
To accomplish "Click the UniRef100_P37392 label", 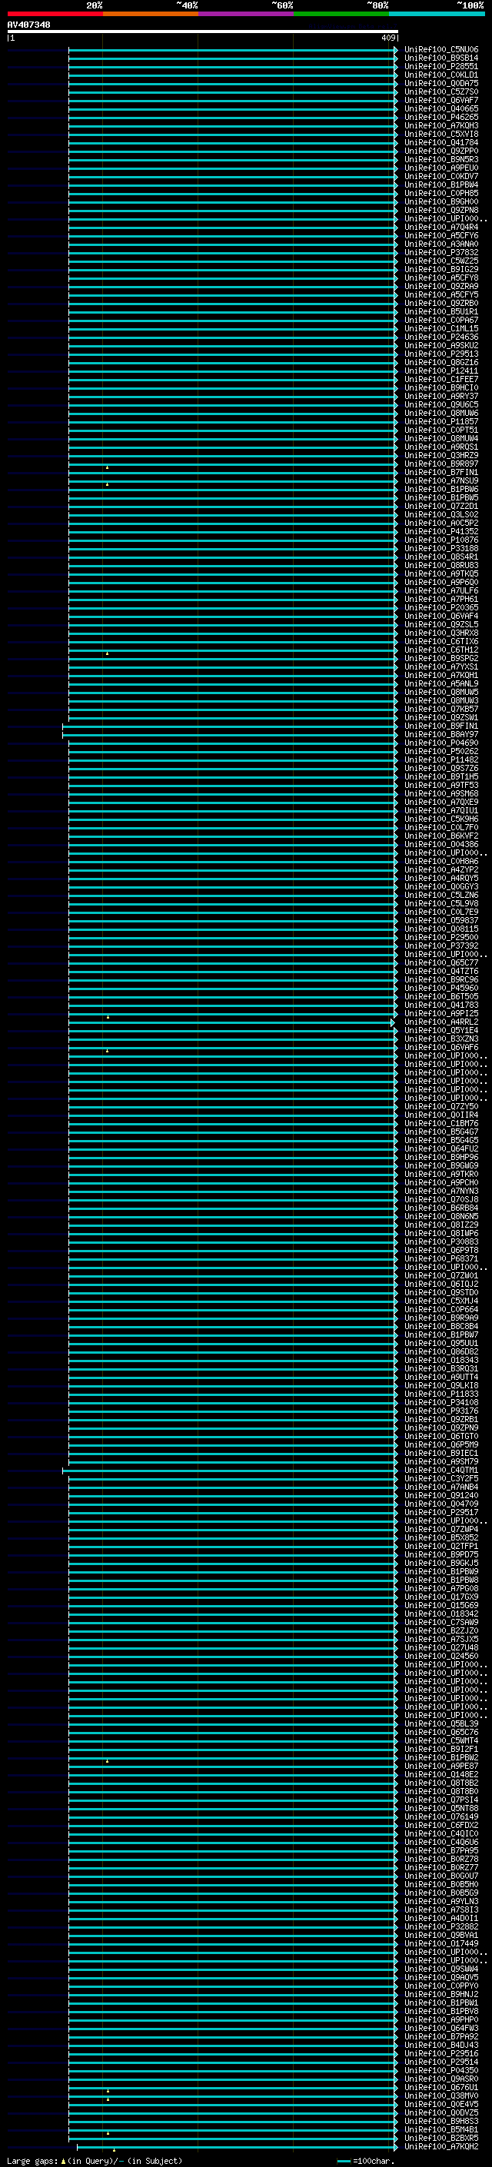I will coord(441,946).
